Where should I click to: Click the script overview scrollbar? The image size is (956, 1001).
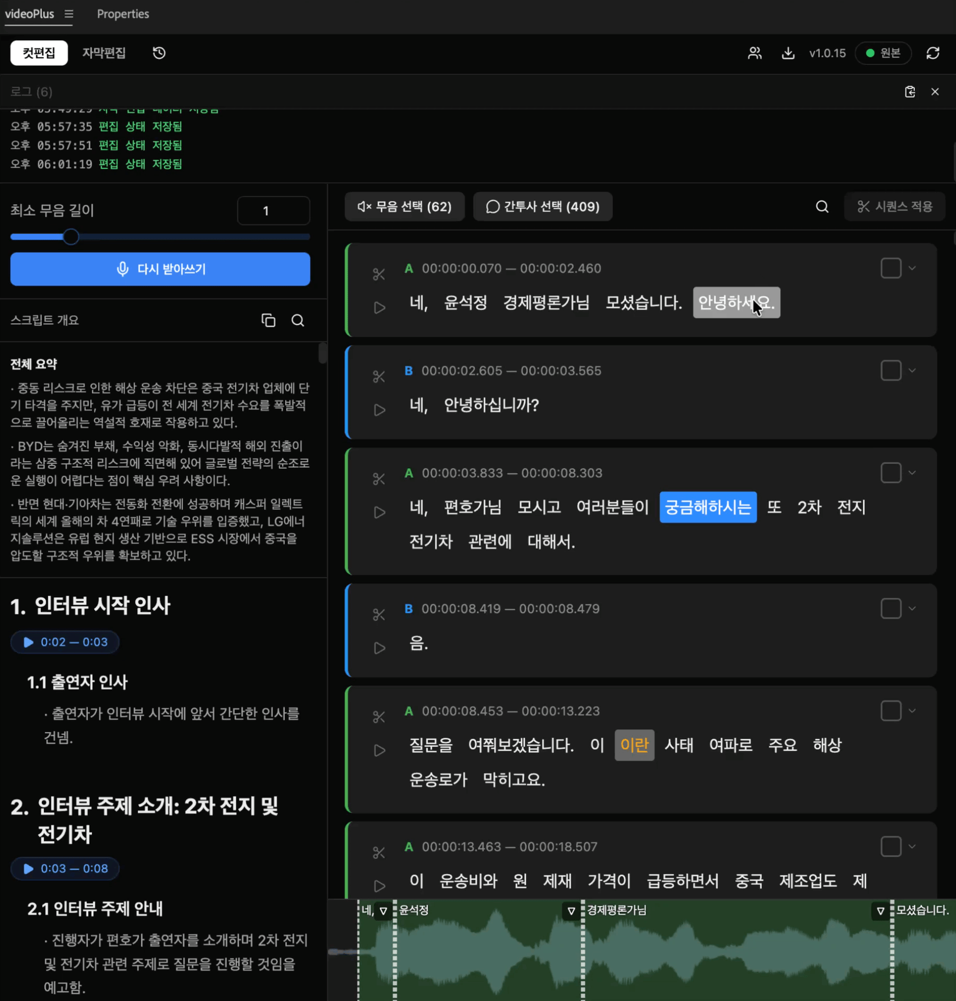pos(322,353)
